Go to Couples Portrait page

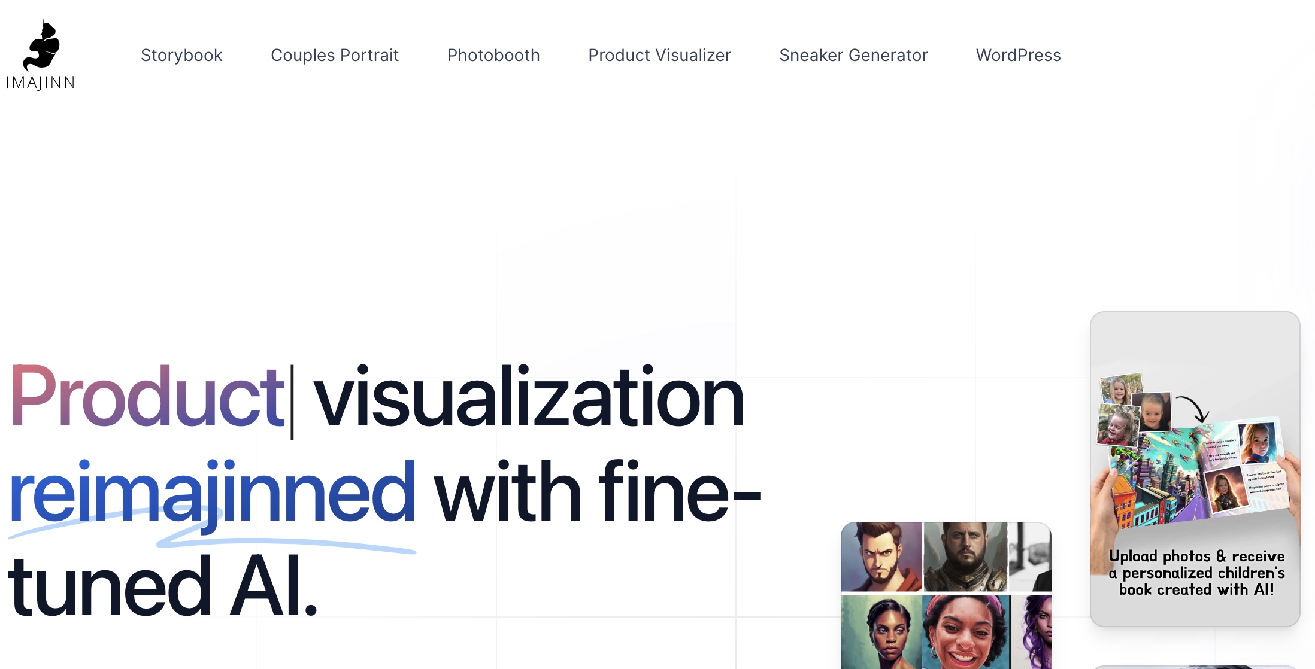[x=335, y=55]
